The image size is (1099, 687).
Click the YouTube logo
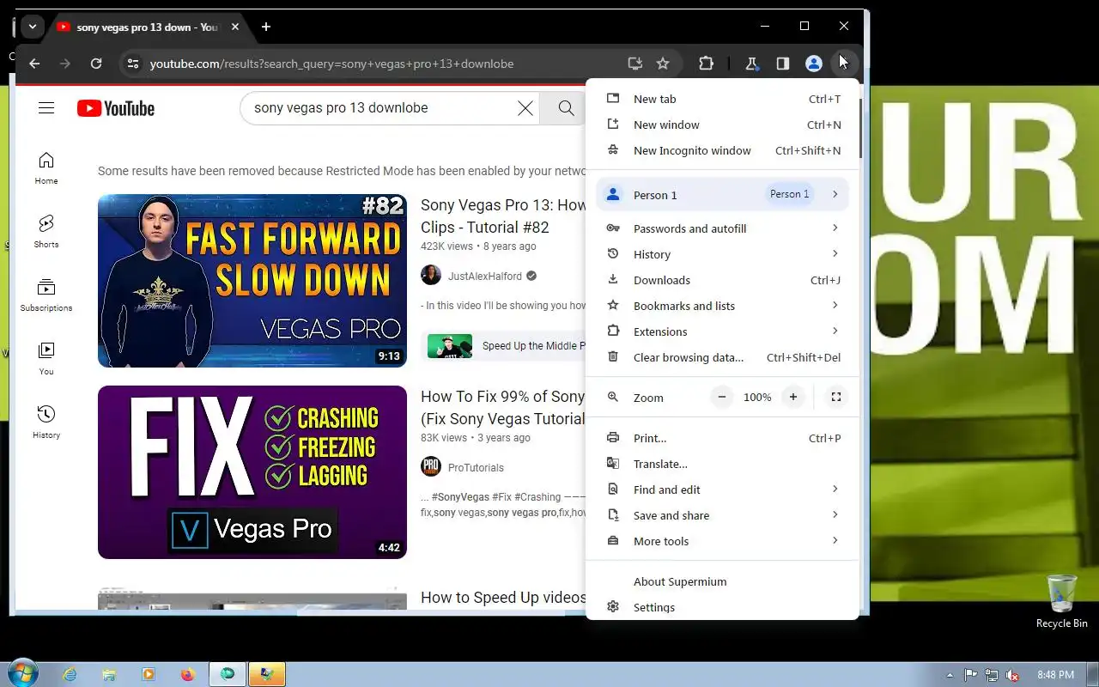[116, 108]
